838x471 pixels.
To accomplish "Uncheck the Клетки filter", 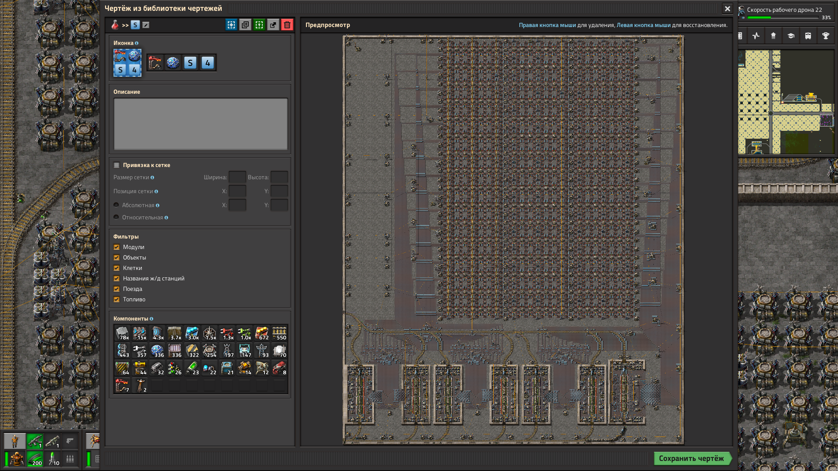I will coord(117,268).
